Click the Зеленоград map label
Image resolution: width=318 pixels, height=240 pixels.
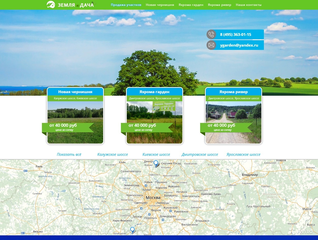[x=131, y=185]
